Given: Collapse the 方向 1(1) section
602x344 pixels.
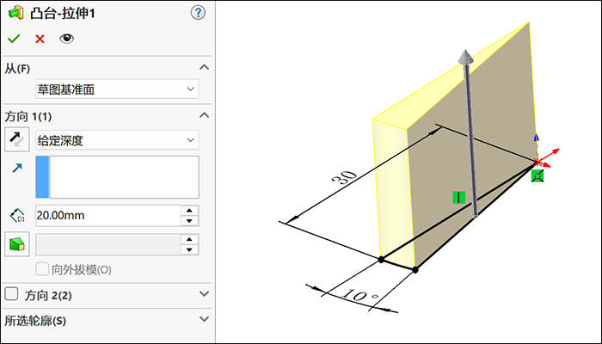Looking at the screenshot, I should 205,115.
